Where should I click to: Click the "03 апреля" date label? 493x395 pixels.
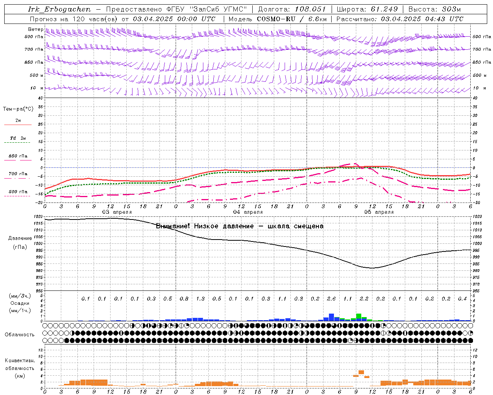click(x=117, y=212)
